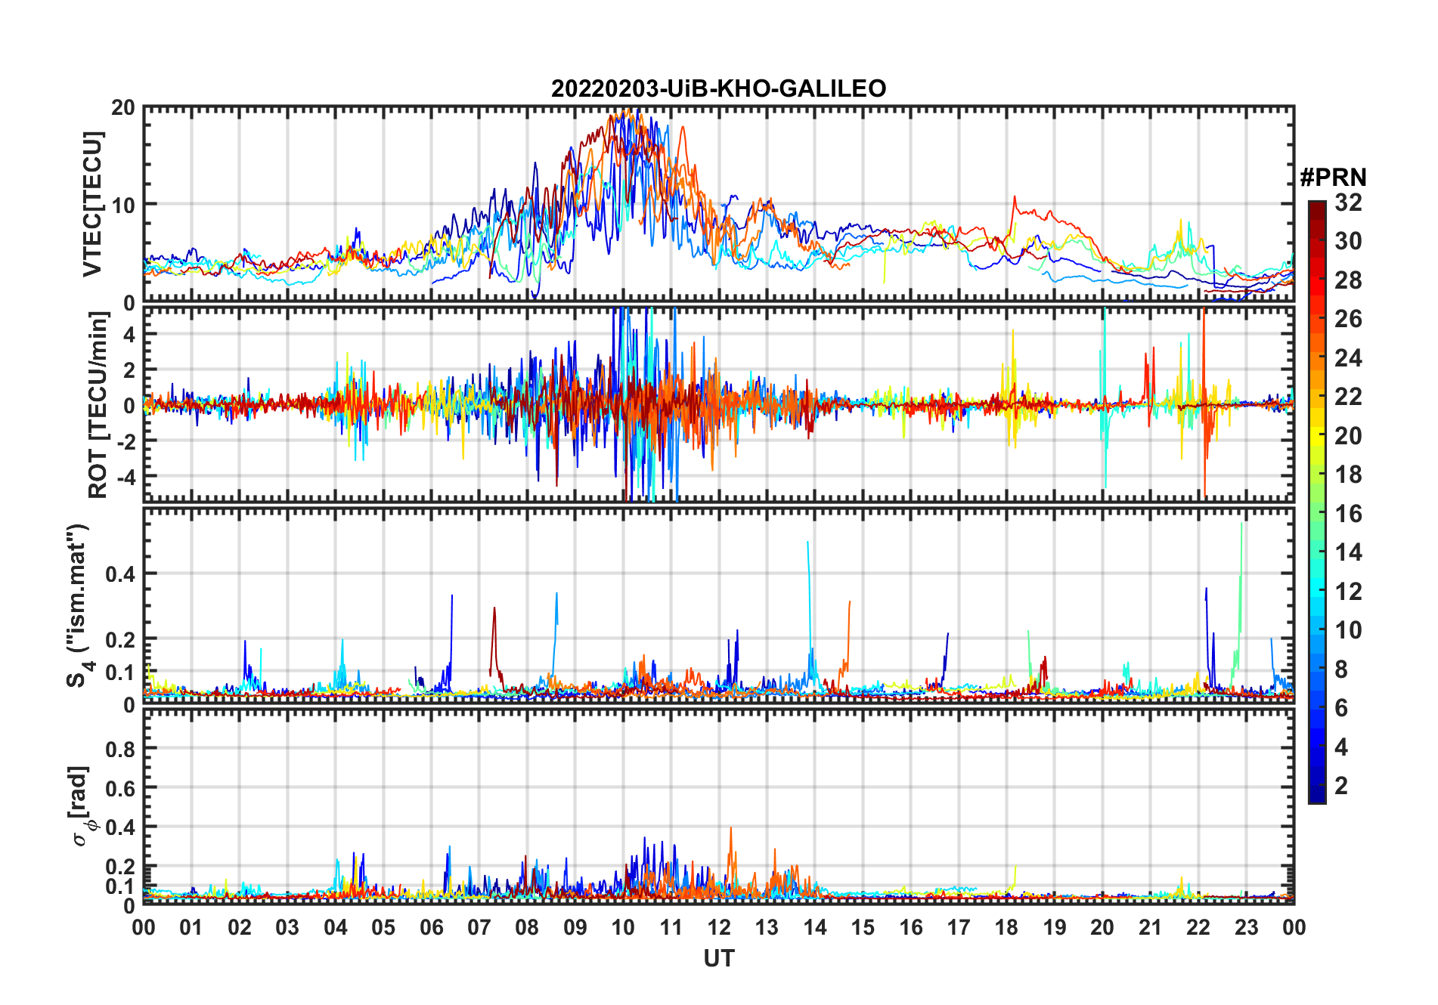Click x-axis tick label 17
The image size is (1438, 1005).
click(959, 927)
